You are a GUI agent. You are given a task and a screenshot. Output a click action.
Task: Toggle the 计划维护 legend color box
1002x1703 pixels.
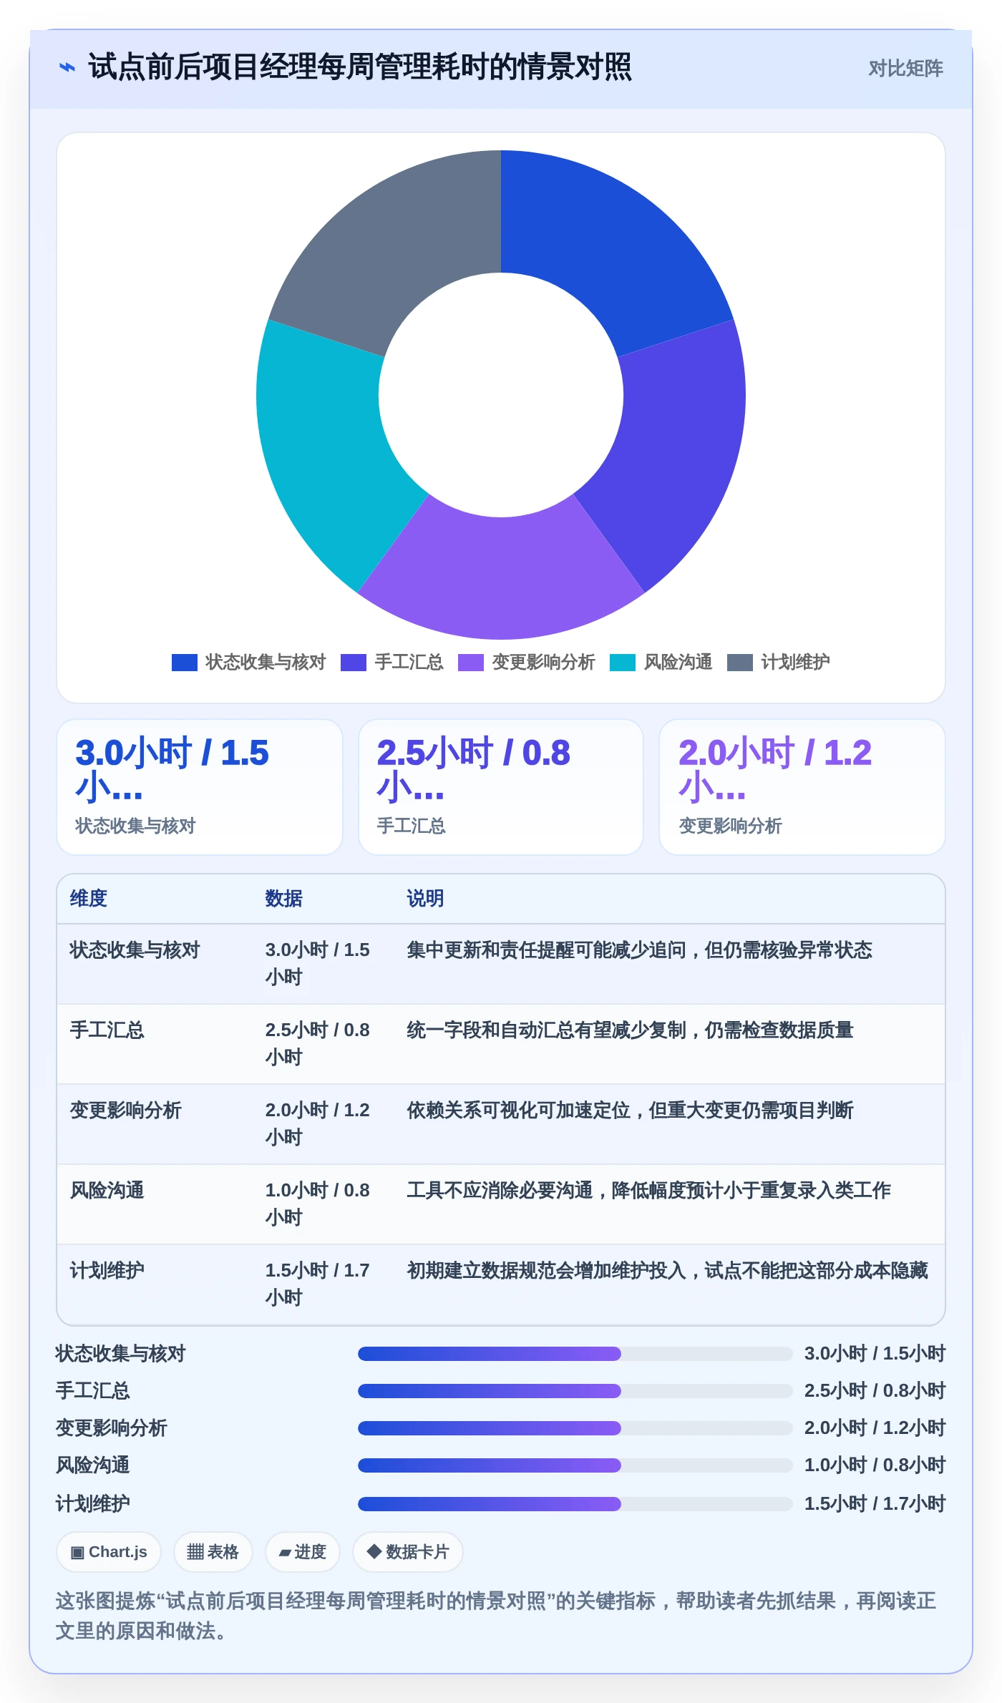point(740,663)
